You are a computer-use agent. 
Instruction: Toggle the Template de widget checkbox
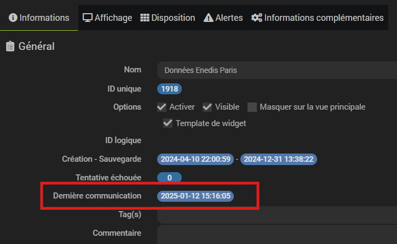[168, 123]
